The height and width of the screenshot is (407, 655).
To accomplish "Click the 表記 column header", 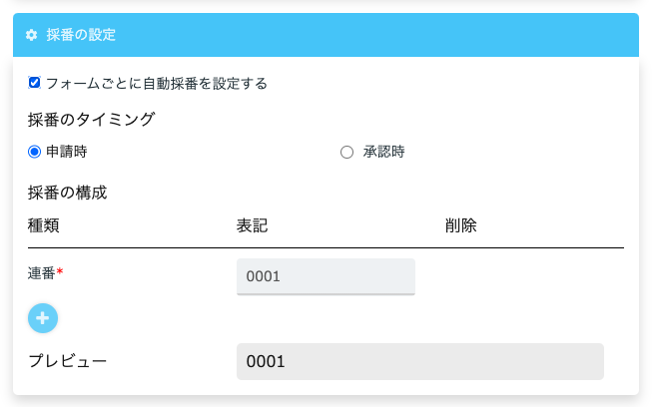I will coord(252,225).
